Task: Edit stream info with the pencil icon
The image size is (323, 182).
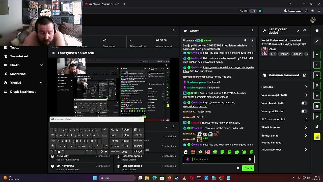Action: point(298,31)
